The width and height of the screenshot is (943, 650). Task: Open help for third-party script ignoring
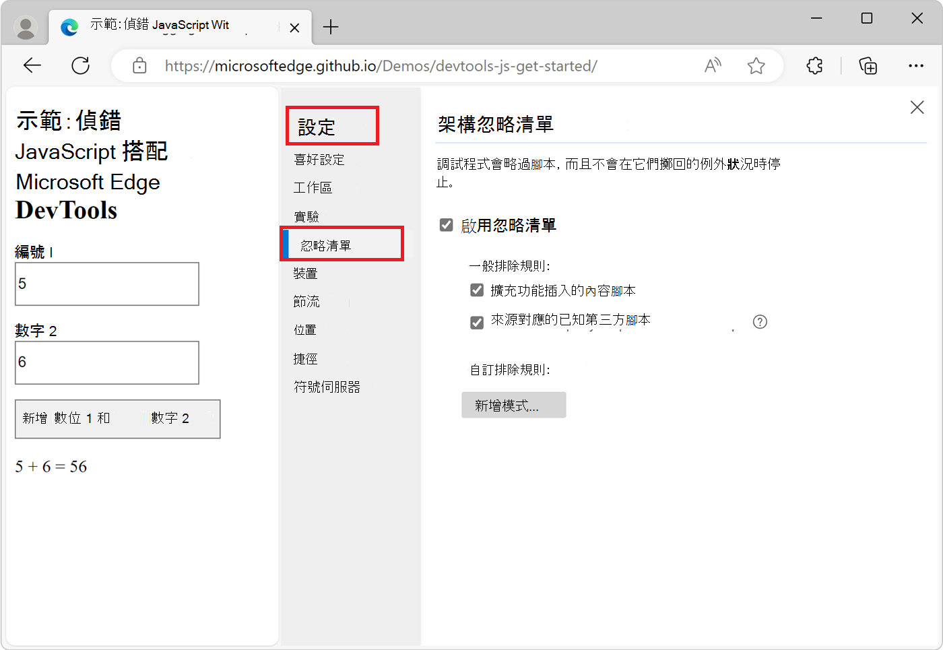tap(760, 322)
